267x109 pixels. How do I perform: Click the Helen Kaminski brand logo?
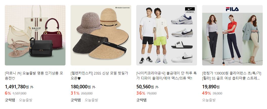tap(123, 8)
